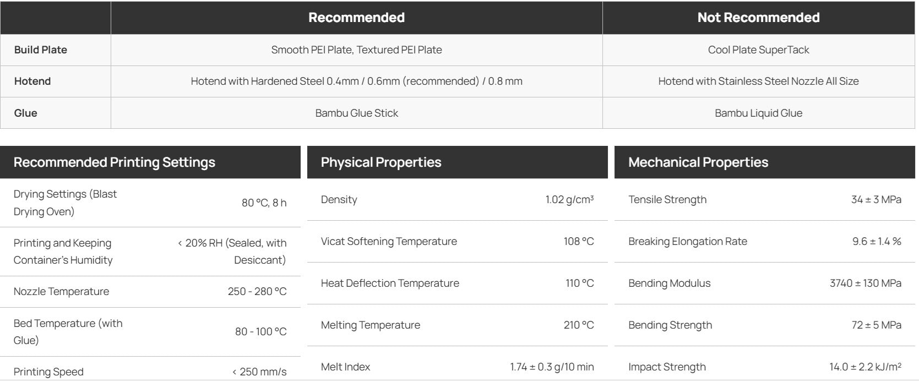
Task: Click the Recommended Printing Settings heading
Action: click(x=115, y=162)
